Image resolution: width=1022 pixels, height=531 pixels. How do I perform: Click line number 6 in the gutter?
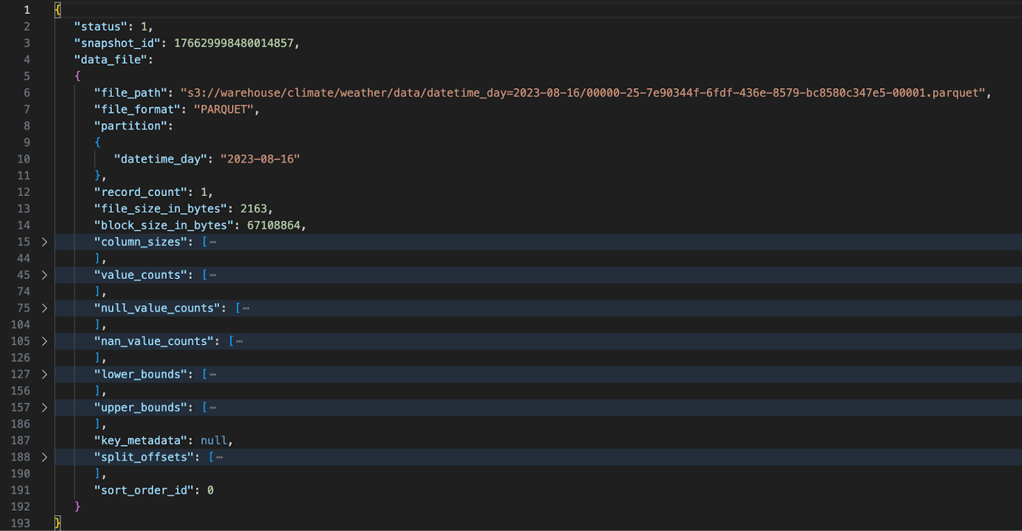(27, 93)
